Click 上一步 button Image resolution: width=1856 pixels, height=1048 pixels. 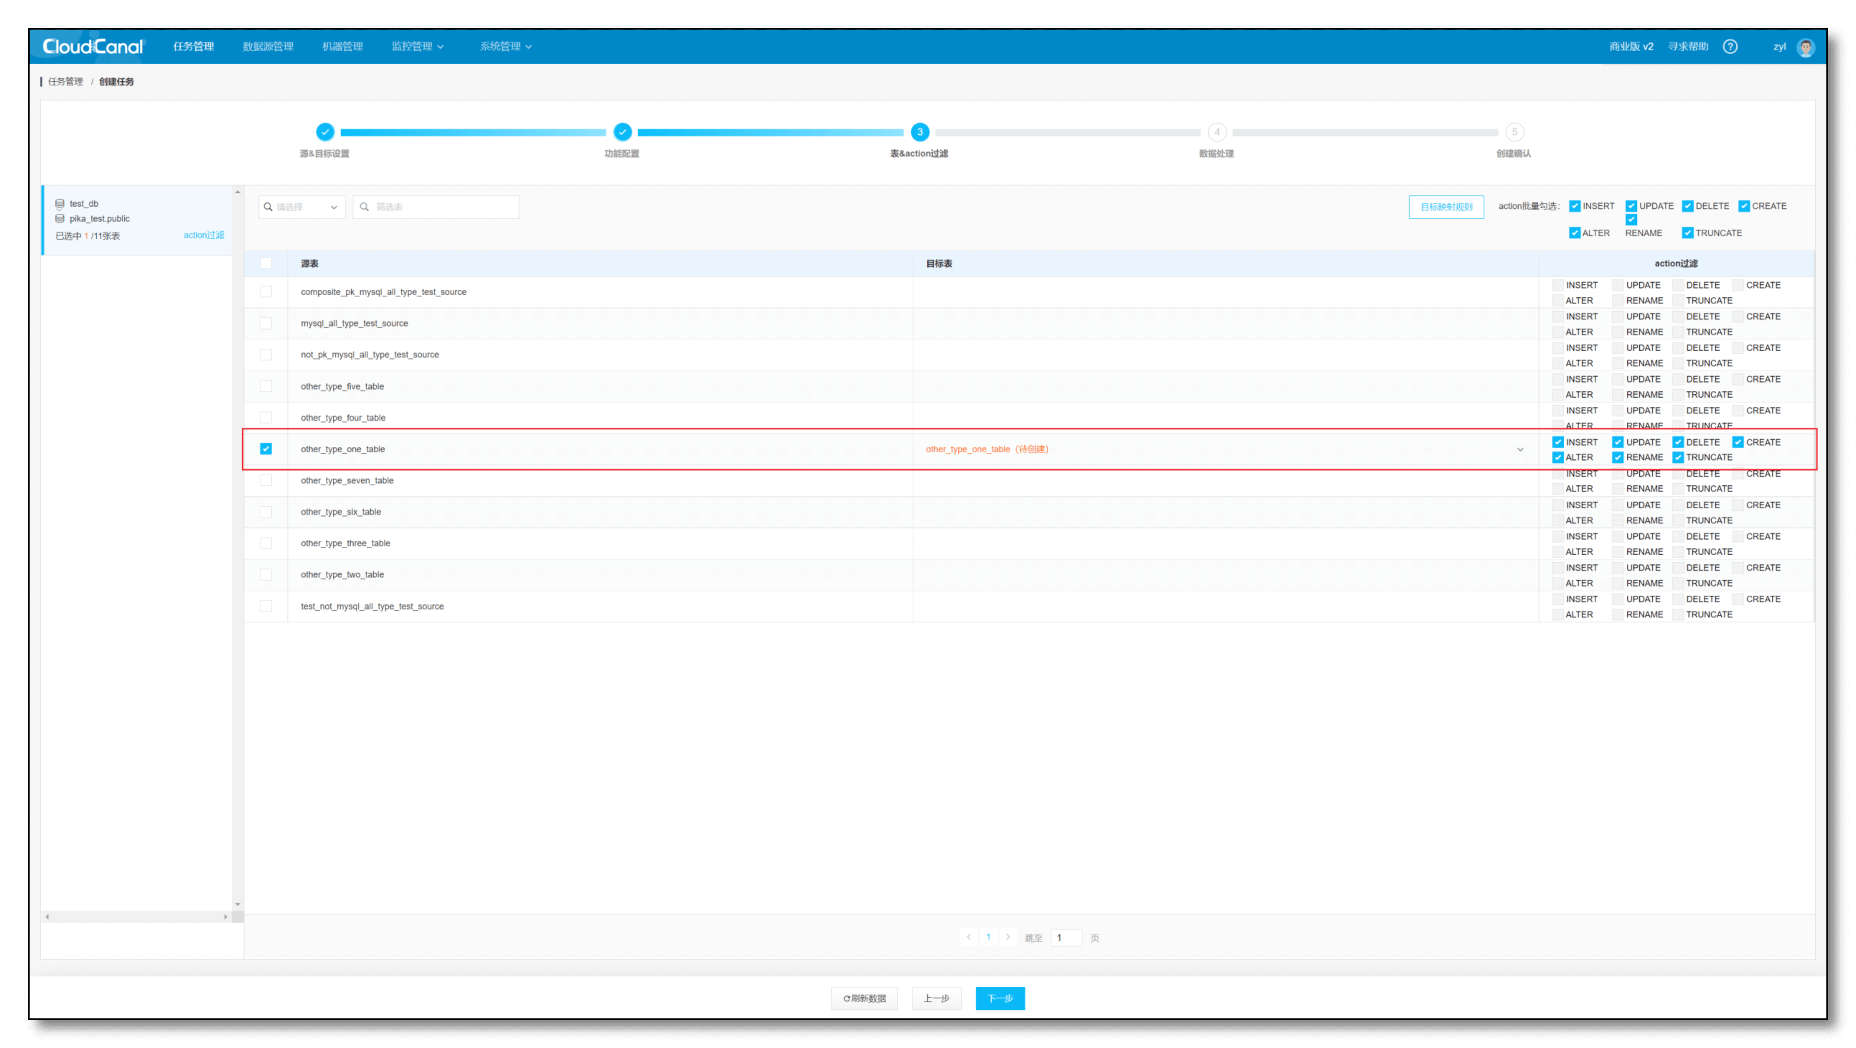tap(936, 998)
